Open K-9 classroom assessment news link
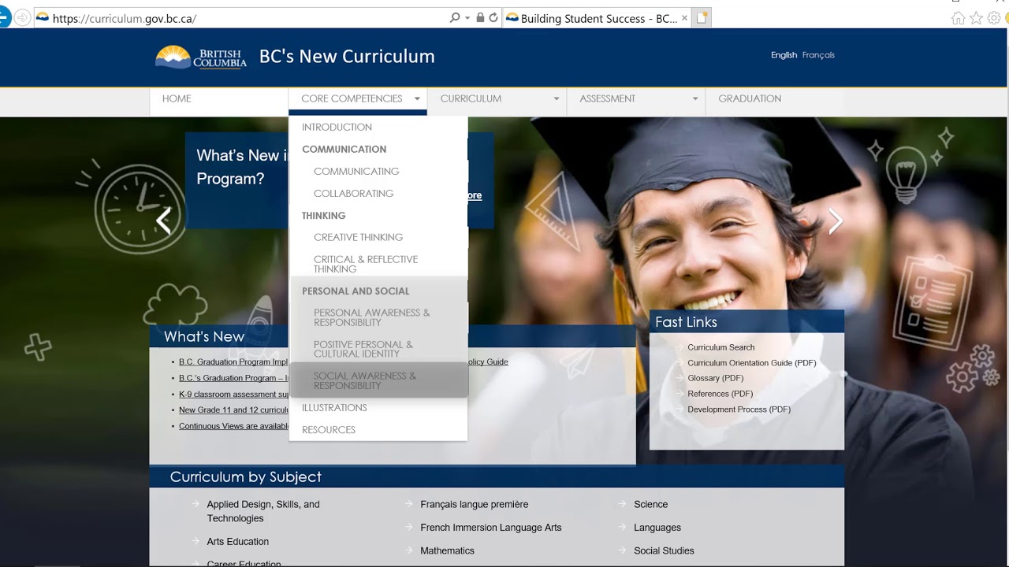 (x=234, y=395)
